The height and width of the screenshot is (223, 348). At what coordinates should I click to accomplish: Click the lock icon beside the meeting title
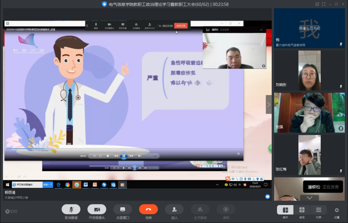point(104,4)
